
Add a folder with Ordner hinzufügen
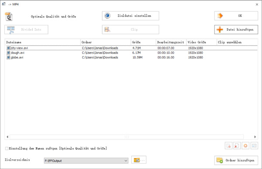click(x=236, y=160)
